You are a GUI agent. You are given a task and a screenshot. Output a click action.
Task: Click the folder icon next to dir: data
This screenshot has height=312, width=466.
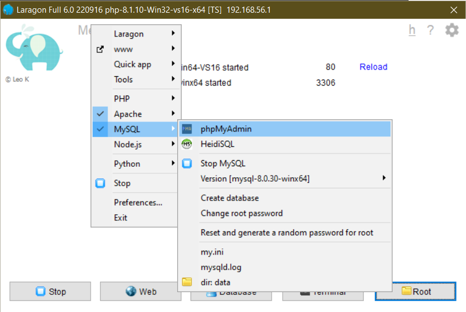tap(187, 282)
